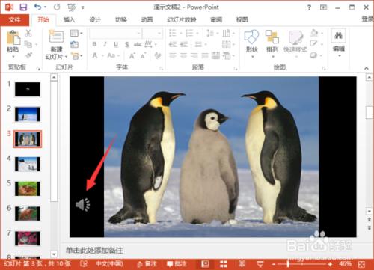Toggle Strikethrough (abc) formatting
Image resolution: width=374 pixels, height=270 pixels.
click(138, 45)
